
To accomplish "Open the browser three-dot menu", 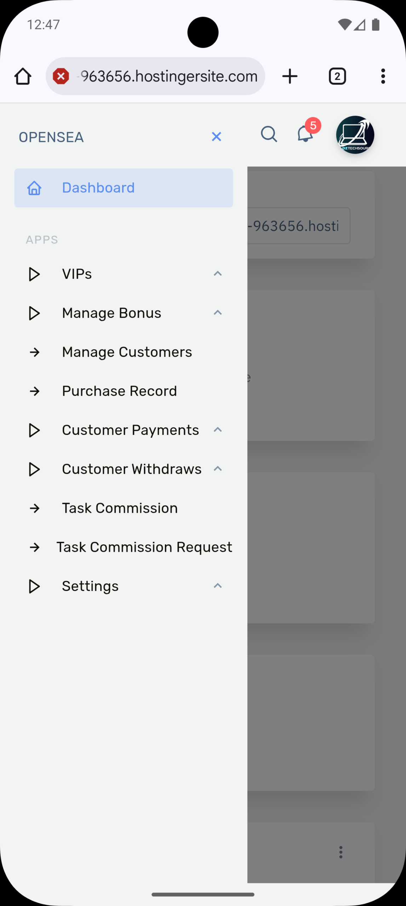I will [383, 76].
